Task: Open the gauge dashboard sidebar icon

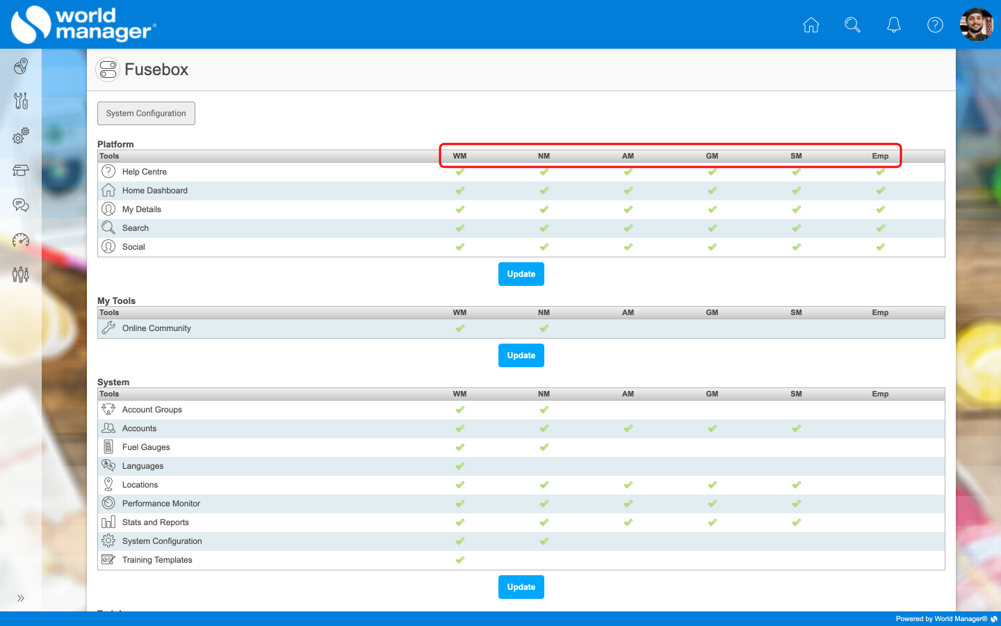Action: click(x=21, y=240)
